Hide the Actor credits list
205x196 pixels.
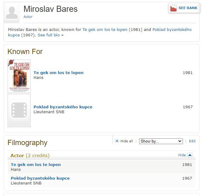coord(182,155)
